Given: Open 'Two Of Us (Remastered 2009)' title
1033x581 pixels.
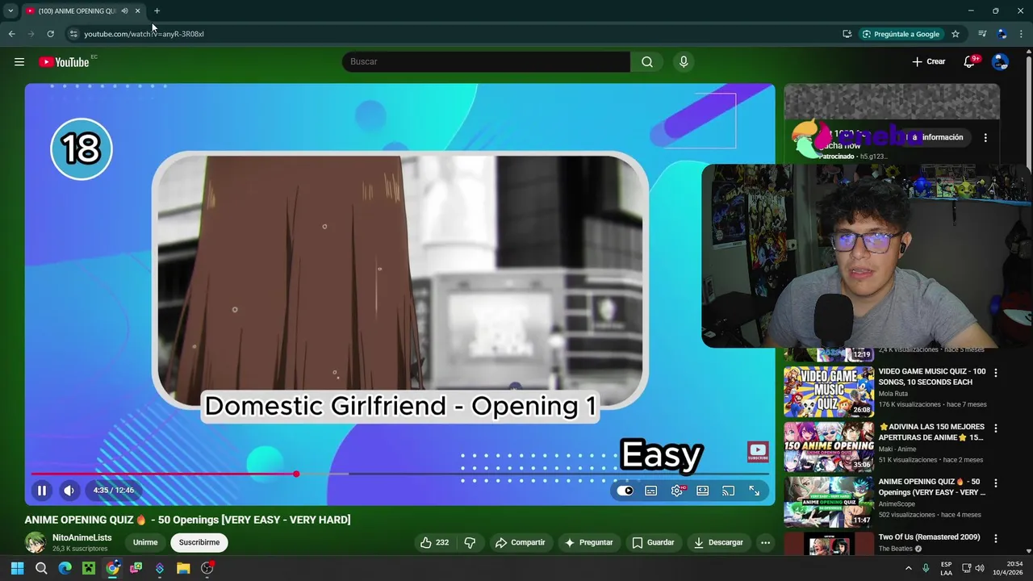Looking at the screenshot, I should coord(929,537).
